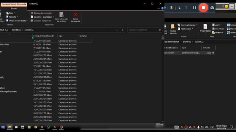This screenshot has height=132, width=236.
Task: Click Propiedades in the back window ribbon
Action: pyautogui.click(x=205, y=29)
